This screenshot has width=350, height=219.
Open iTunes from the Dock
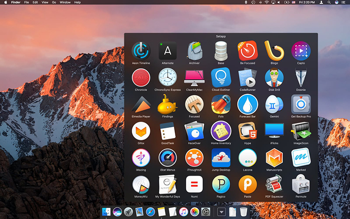tap(183, 212)
